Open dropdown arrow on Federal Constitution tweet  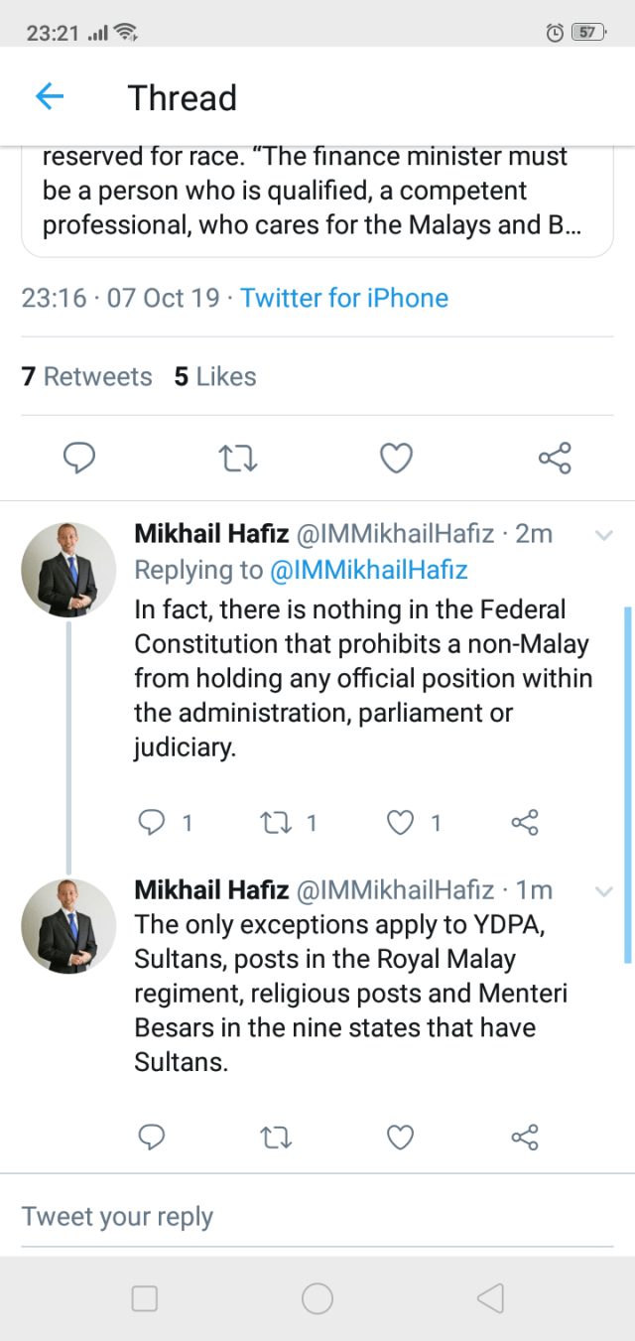pos(603,535)
